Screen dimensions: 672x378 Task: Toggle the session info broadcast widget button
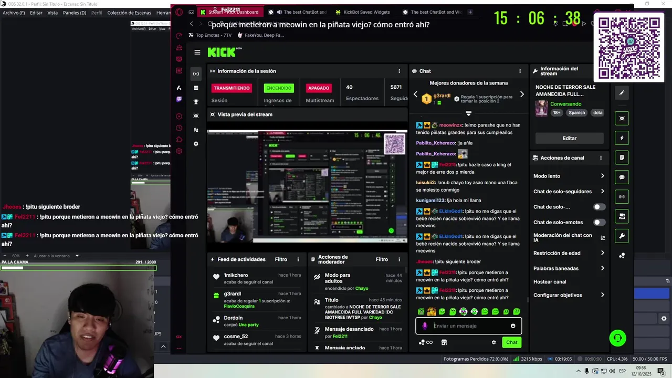pyautogui.click(x=622, y=197)
